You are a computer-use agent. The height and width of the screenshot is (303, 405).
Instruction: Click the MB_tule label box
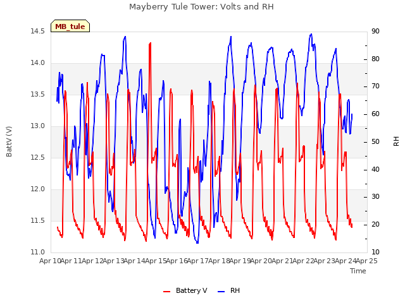click(70, 26)
